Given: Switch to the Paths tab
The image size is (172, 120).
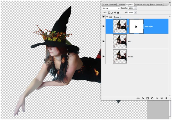Looking at the screenshot, I should 152,5.
